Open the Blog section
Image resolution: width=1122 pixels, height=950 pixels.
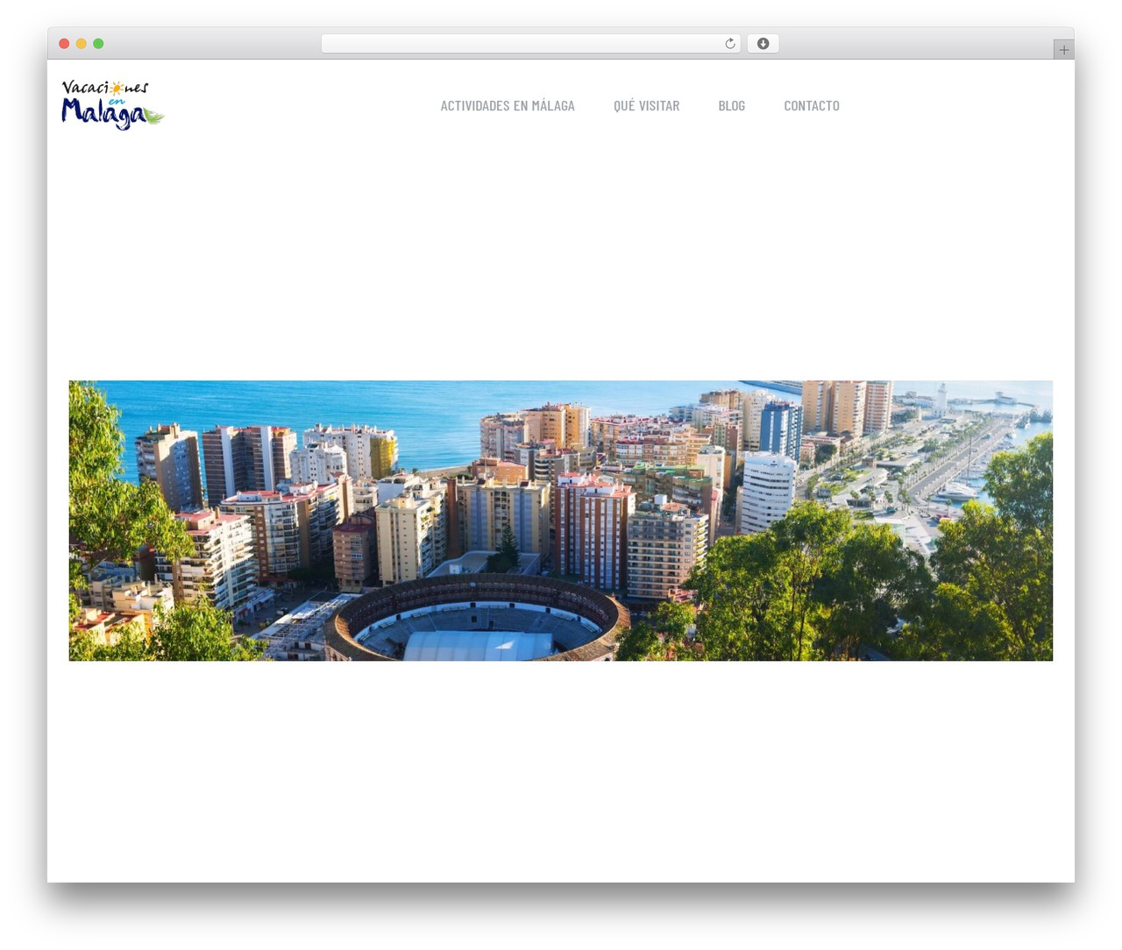pos(732,106)
